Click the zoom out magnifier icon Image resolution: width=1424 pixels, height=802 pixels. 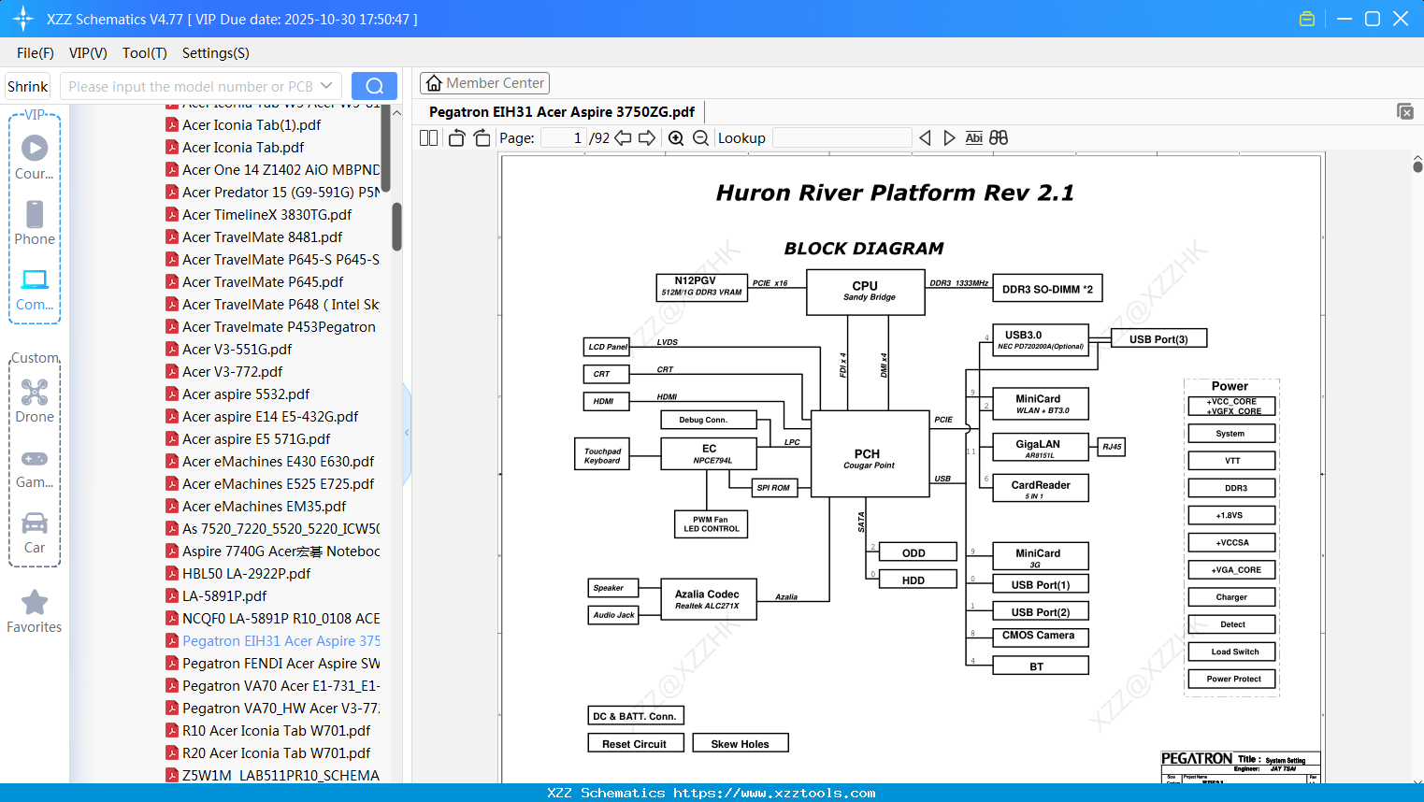pos(700,138)
